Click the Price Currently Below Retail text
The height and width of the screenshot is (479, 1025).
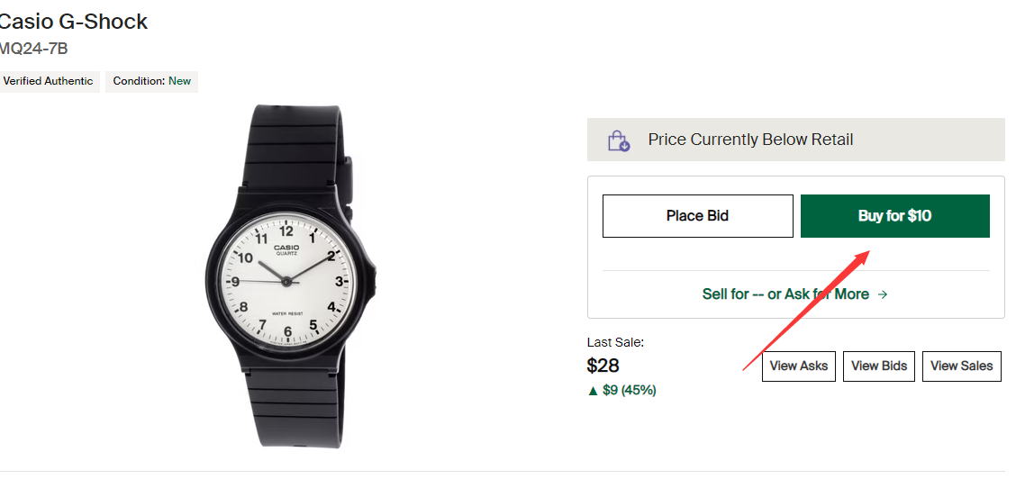(750, 140)
